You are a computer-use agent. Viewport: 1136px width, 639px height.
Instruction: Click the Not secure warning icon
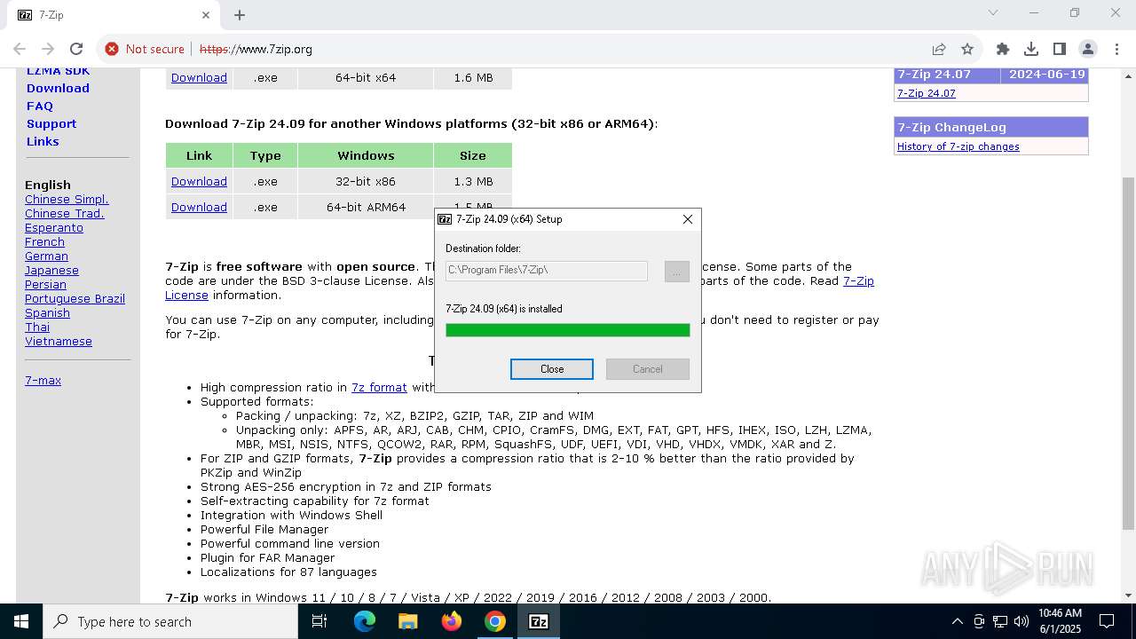pyautogui.click(x=112, y=49)
